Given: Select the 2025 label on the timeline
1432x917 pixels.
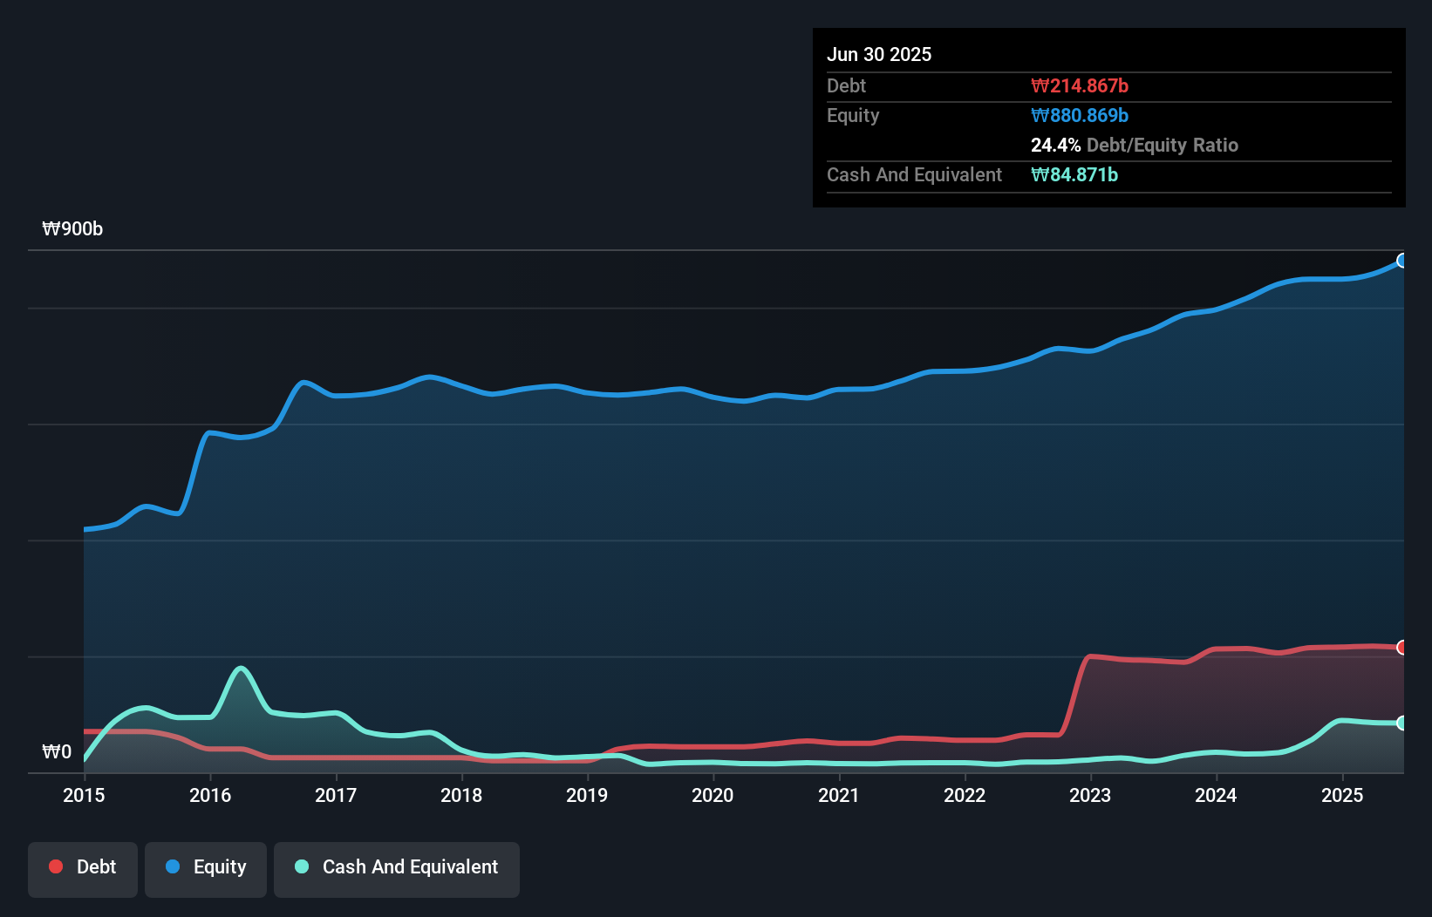Looking at the screenshot, I should (1343, 795).
